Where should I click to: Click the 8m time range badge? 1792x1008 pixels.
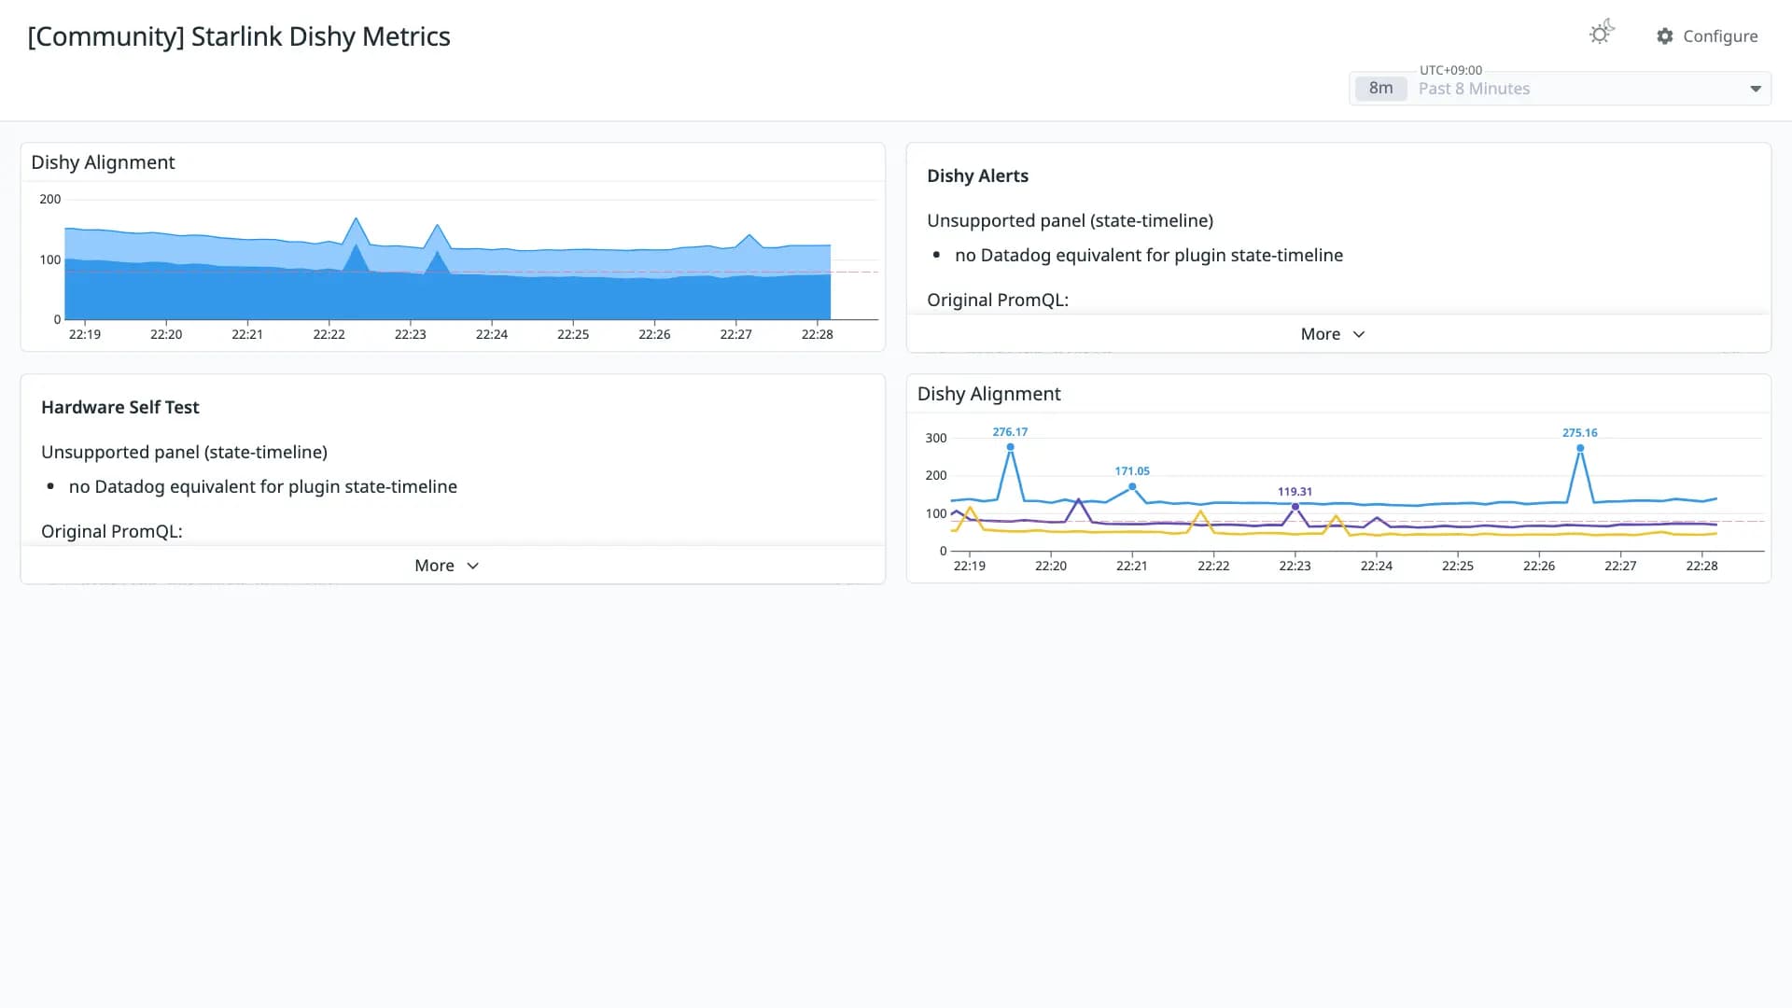tap(1380, 89)
